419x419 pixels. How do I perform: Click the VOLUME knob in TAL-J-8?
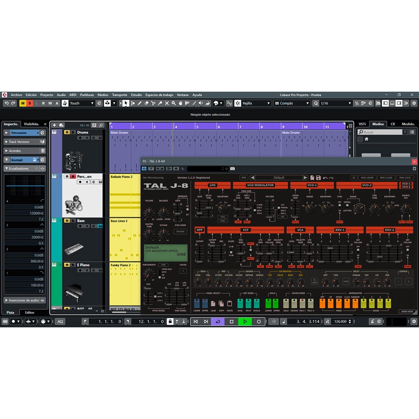pyautogui.click(x=149, y=213)
